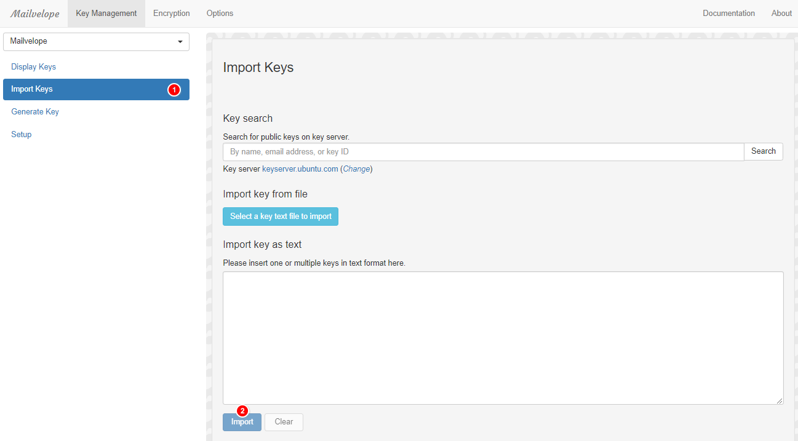This screenshot has height=441, width=798.
Task: Click the Import button
Action: tap(242, 422)
